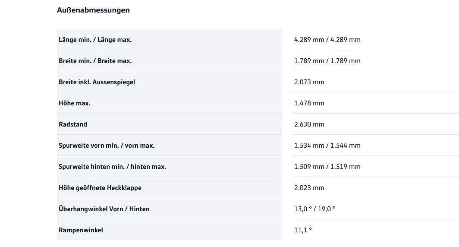This screenshot has height=247, width=459.
Task: Select the 2.630 mm wheelbase value
Action: coord(309,124)
